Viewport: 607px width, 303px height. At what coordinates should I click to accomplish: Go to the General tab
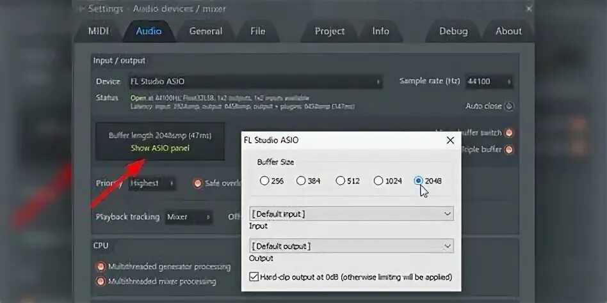pos(206,31)
